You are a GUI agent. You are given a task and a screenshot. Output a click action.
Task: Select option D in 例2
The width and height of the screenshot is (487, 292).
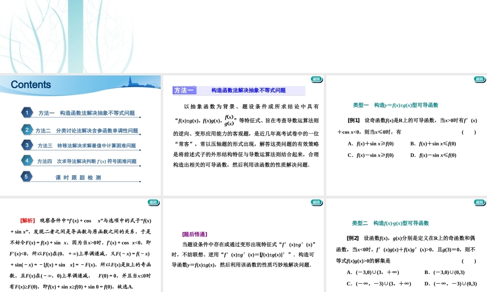(451, 284)
